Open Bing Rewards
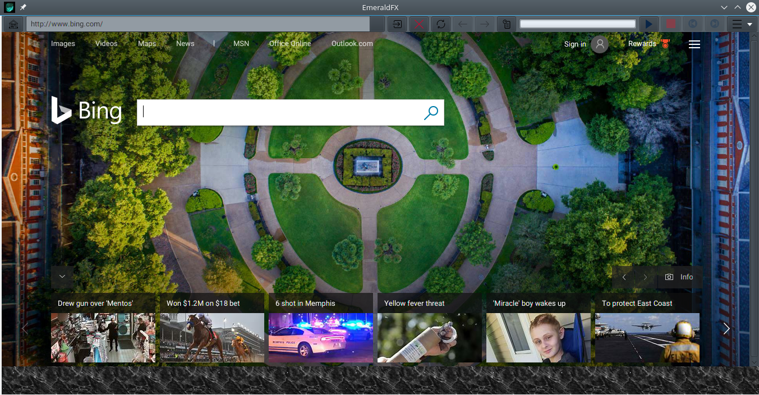Viewport: 759px width, 395px height. (x=642, y=44)
